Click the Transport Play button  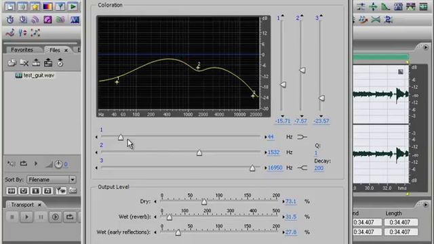tap(26, 217)
